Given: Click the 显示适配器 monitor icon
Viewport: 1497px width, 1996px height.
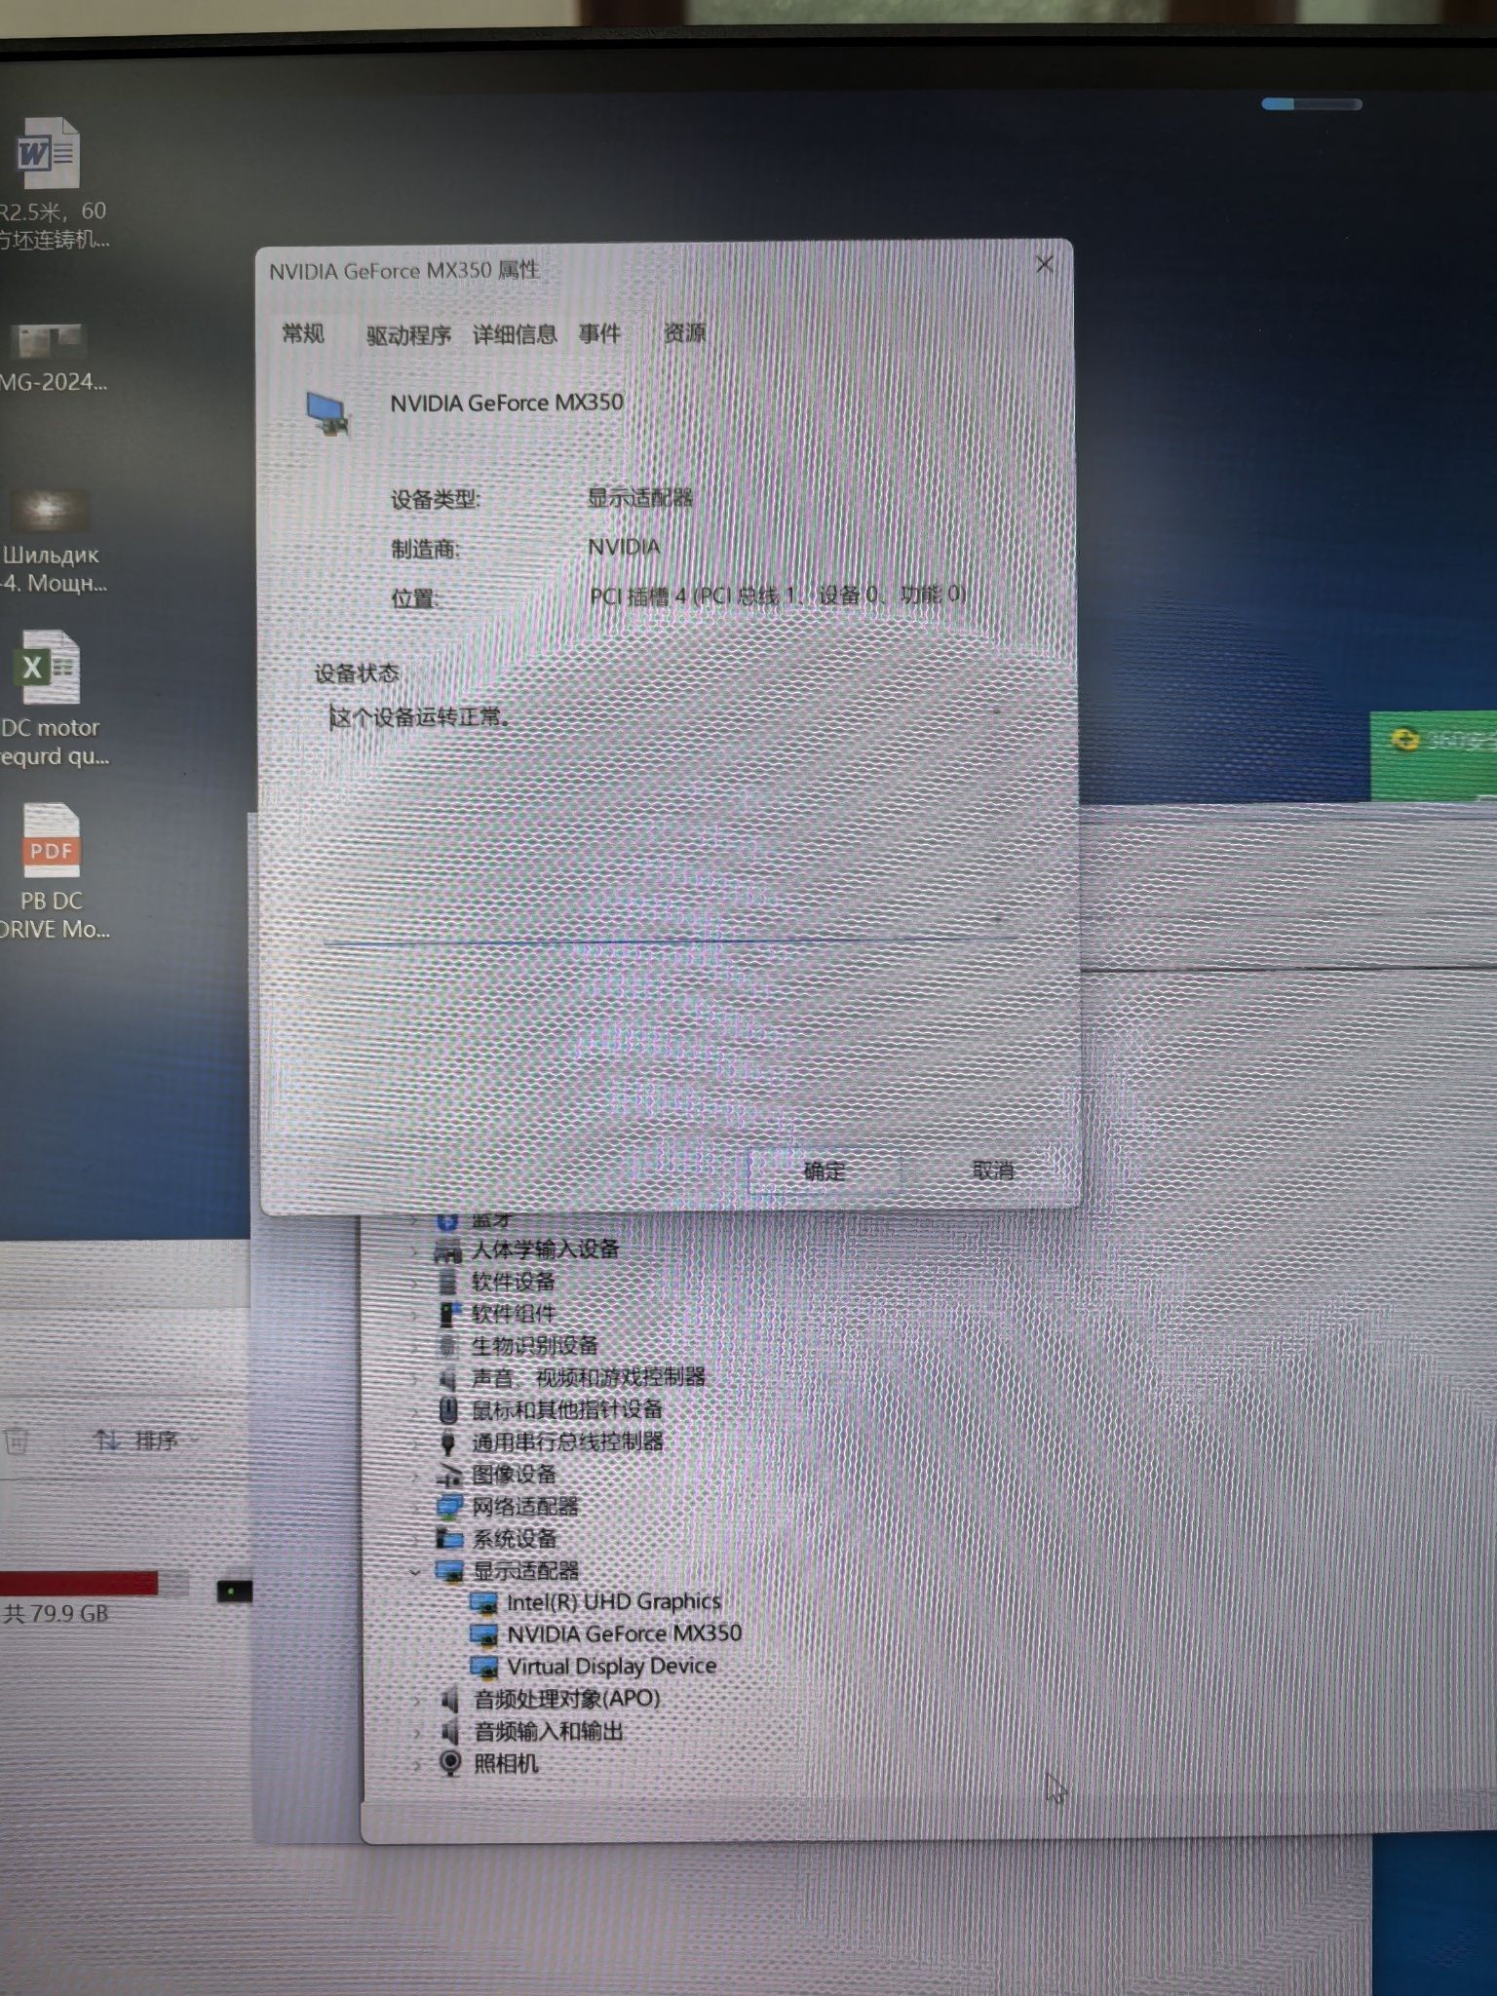Looking at the screenshot, I should [449, 1571].
